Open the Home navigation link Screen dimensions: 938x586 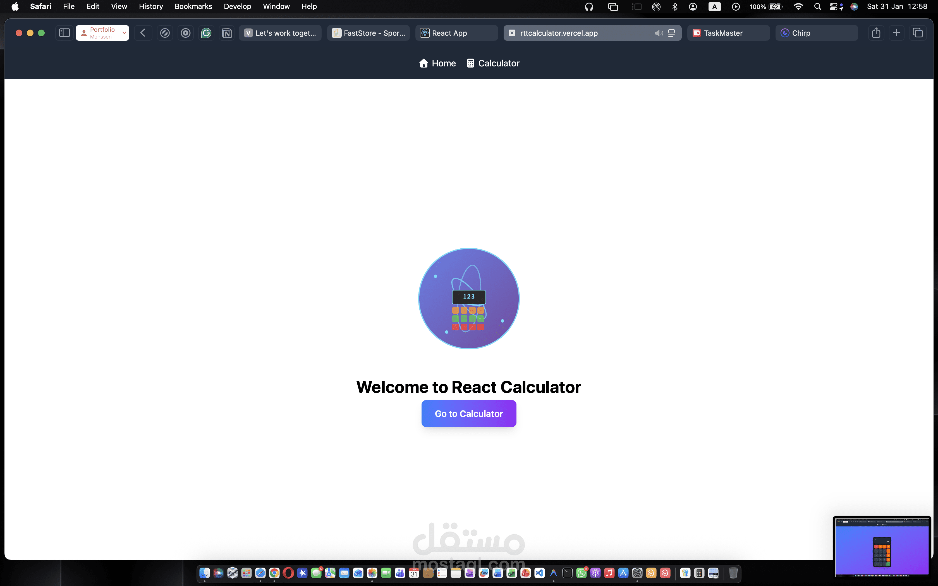[x=437, y=63]
